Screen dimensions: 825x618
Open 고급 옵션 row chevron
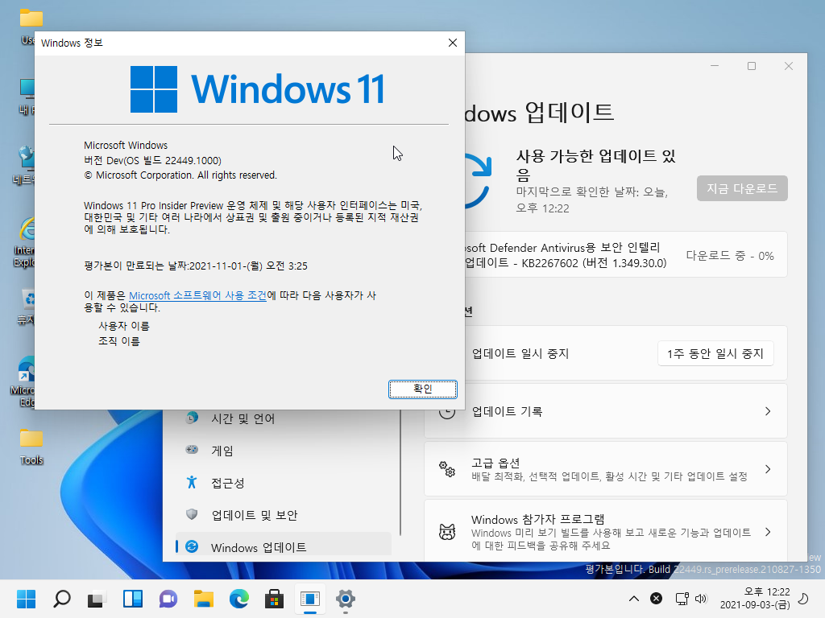(x=768, y=469)
